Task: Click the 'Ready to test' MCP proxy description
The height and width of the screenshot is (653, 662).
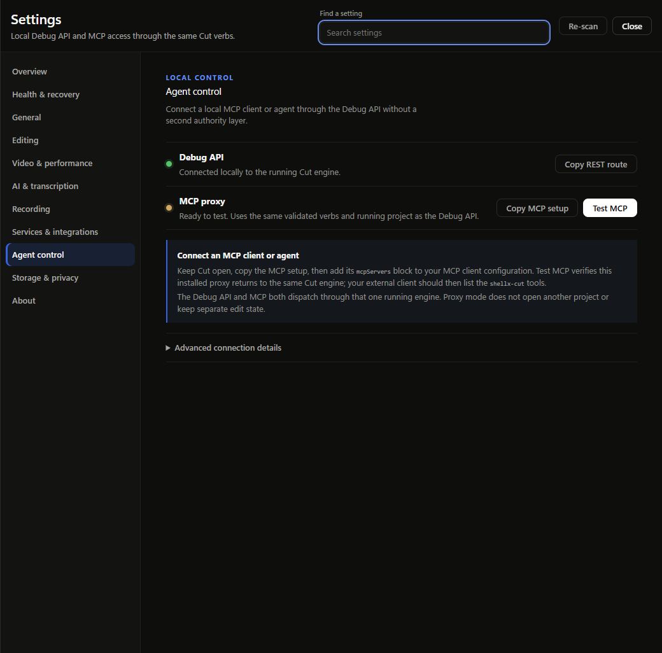Action: [x=329, y=216]
